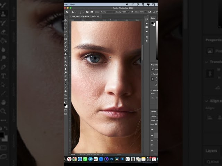
Task: Open the Help menu
Action: (x=72, y=4)
